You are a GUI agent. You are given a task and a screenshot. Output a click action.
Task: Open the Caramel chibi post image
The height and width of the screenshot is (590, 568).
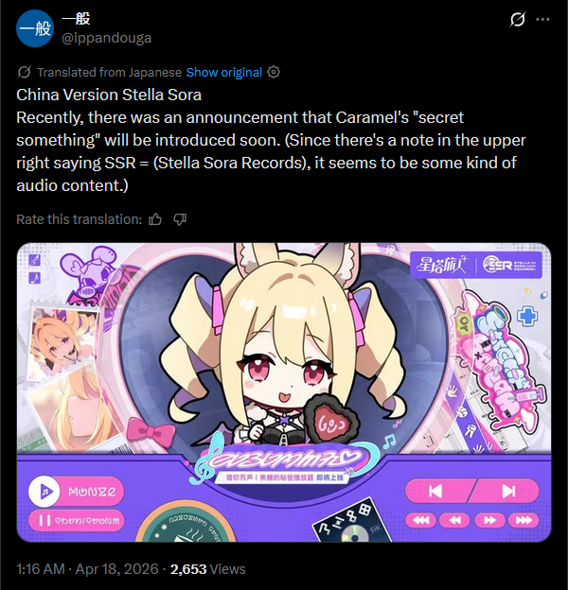(x=284, y=392)
